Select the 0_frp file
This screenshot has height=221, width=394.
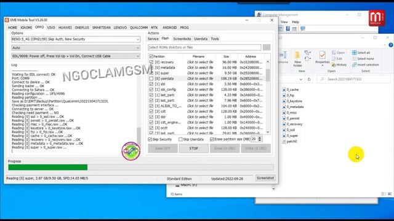[288, 95]
